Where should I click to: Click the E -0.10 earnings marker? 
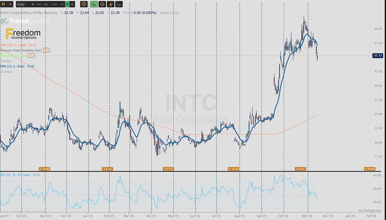(x=234, y=169)
